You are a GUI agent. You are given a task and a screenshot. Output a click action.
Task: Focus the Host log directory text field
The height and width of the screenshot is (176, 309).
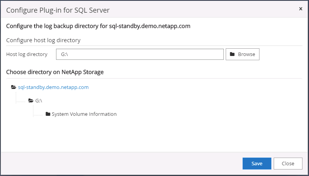coord(140,54)
